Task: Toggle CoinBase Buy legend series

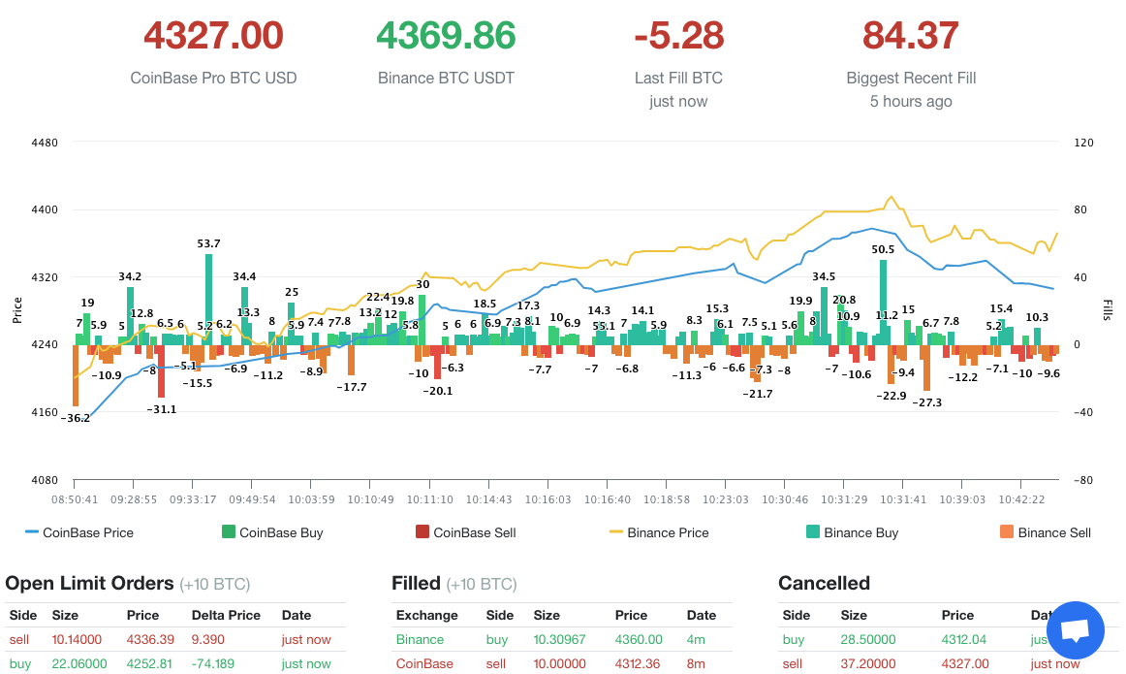Action: pyautogui.click(x=272, y=532)
